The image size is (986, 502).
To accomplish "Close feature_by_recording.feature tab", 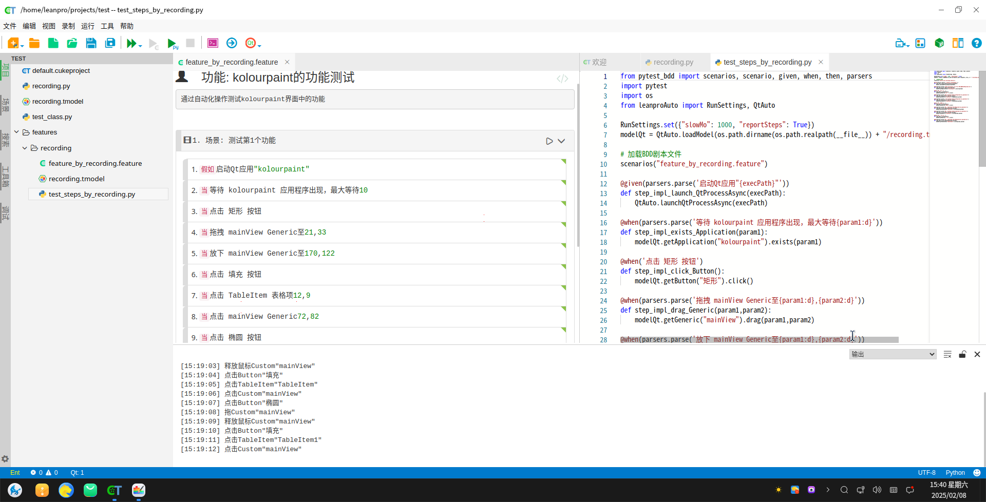I will (x=287, y=62).
